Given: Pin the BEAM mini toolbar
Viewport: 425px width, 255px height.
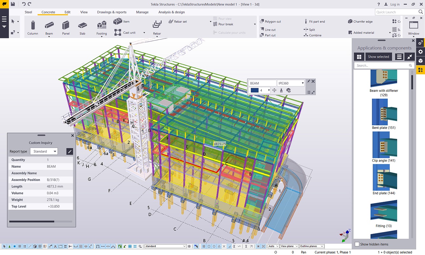Looking at the screenshot, I should pos(308,81).
